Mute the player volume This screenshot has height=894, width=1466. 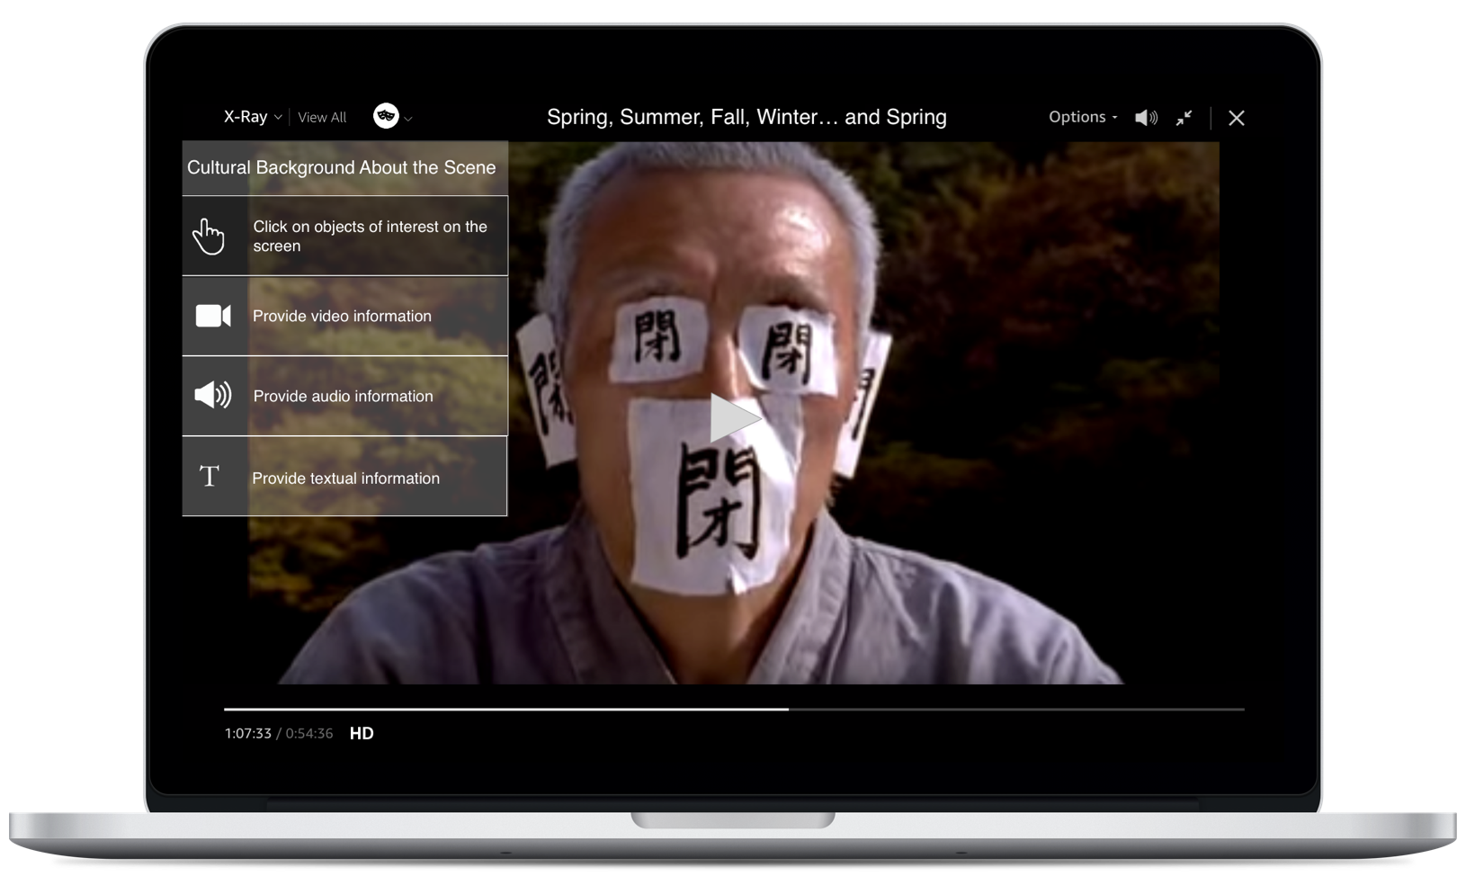click(1146, 118)
